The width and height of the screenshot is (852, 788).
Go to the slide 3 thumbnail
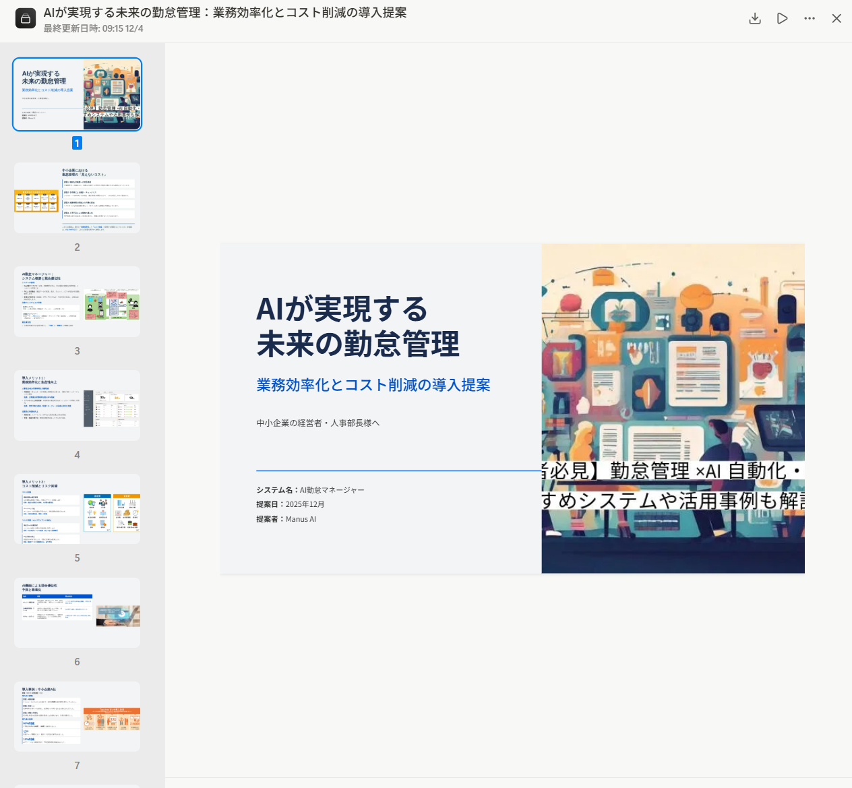pyautogui.click(x=77, y=301)
